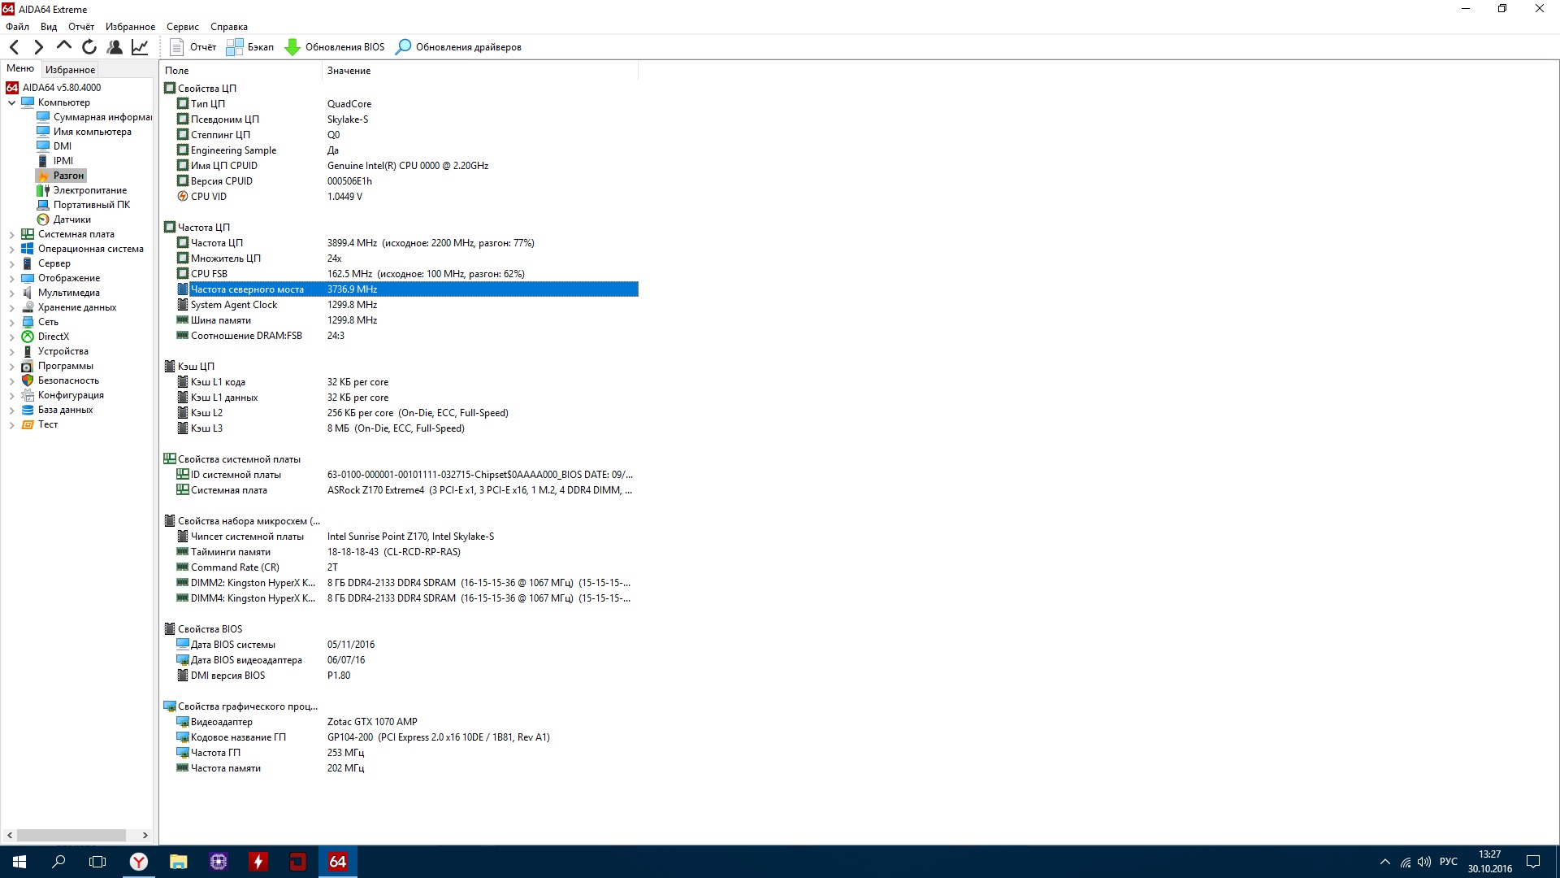Open the Сервис menu
Screen dimensions: 1560x878
[x=183, y=27]
